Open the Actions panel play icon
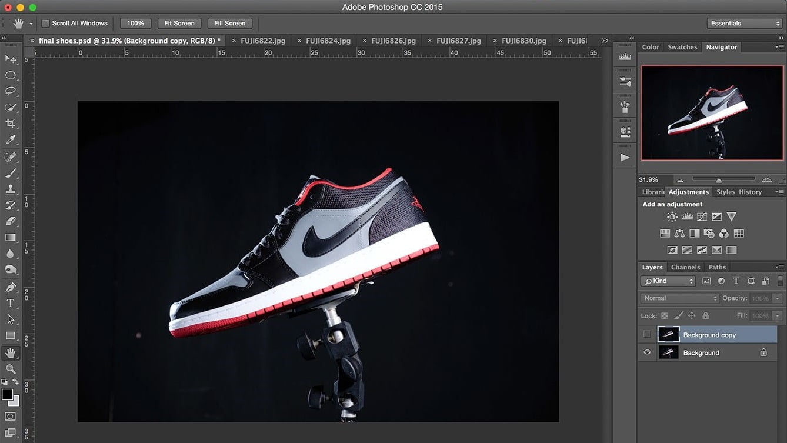The width and height of the screenshot is (787, 443). tap(625, 158)
